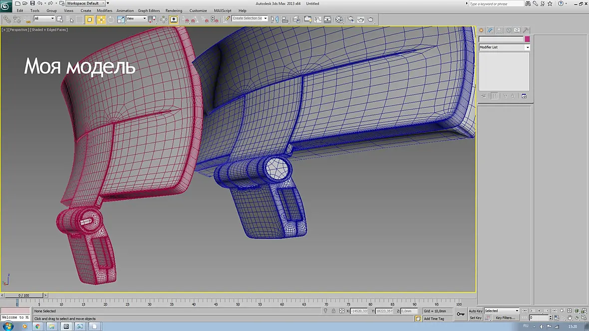
Task: Select the Bind to Space Warp tool
Action: [26, 19]
